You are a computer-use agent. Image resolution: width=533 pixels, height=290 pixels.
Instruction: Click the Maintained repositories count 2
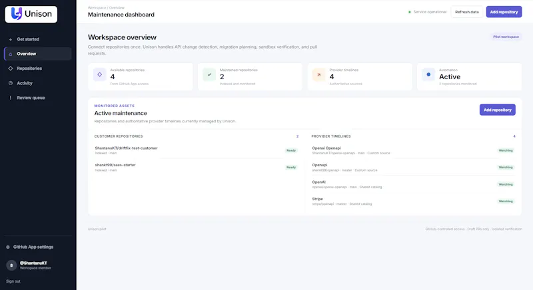coord(222,77)
